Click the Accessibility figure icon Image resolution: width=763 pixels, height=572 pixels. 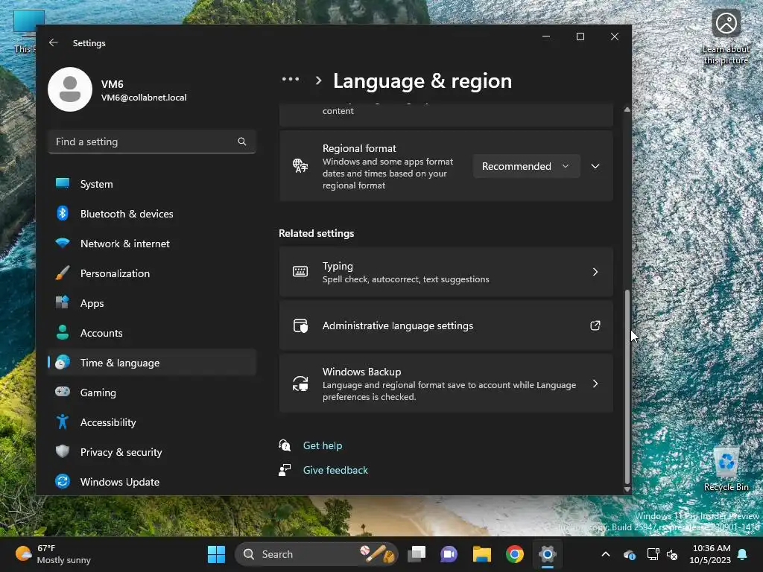(63, 422)
